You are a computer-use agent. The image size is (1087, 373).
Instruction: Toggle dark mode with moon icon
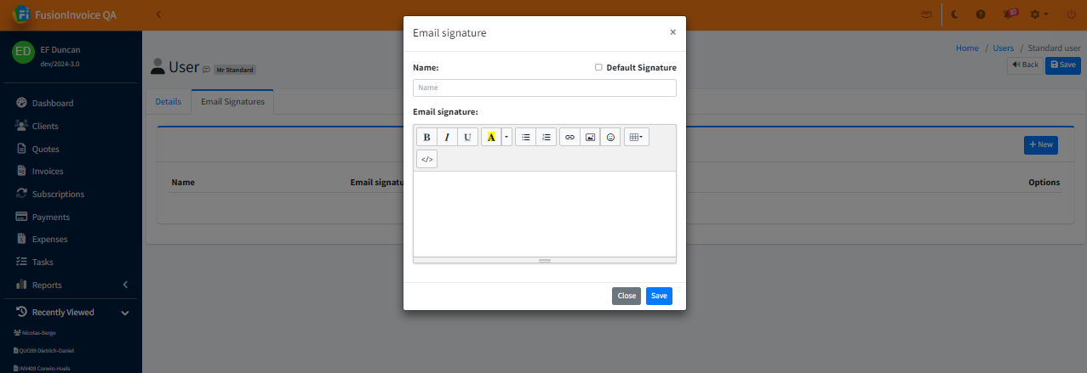955,14
